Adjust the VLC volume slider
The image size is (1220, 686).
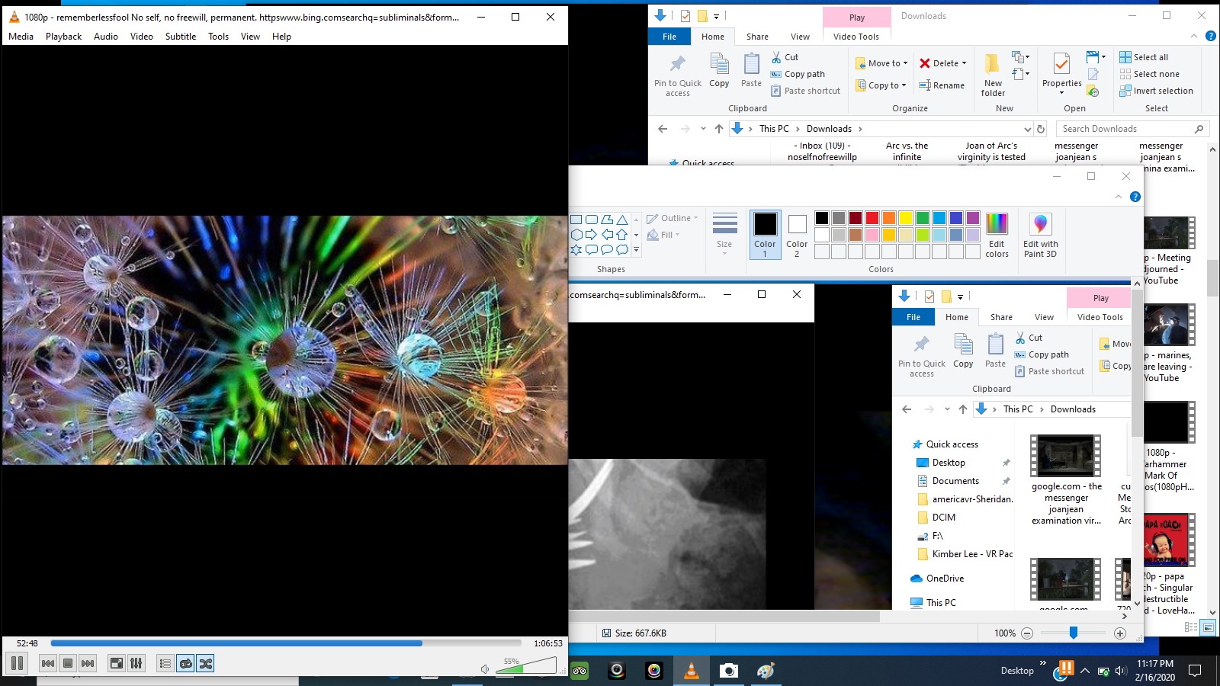coord(526,665)
